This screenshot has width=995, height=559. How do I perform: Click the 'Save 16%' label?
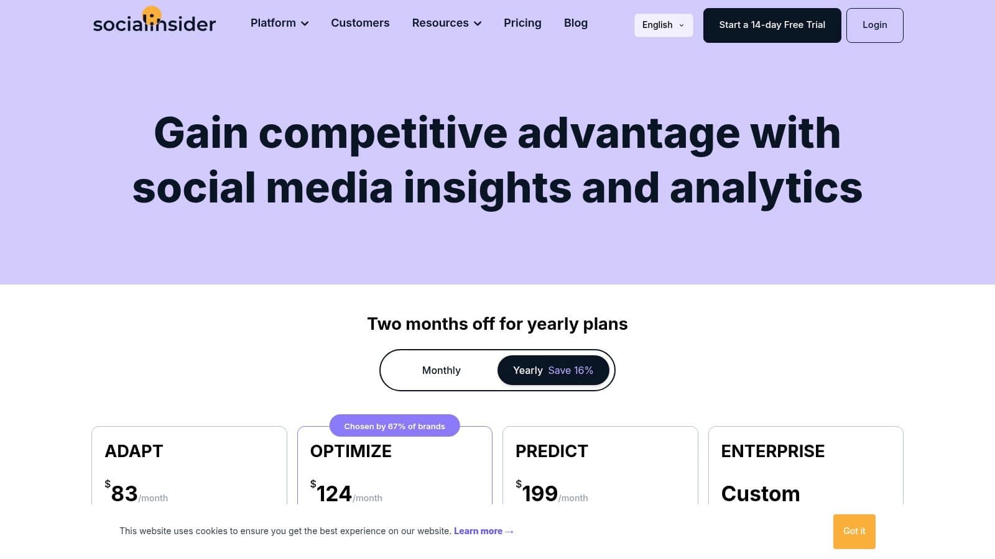(x=570, y=370)
